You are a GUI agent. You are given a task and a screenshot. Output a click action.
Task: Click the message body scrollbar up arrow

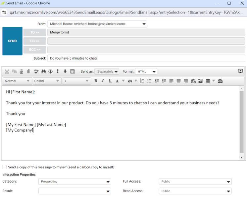[241, 89]
